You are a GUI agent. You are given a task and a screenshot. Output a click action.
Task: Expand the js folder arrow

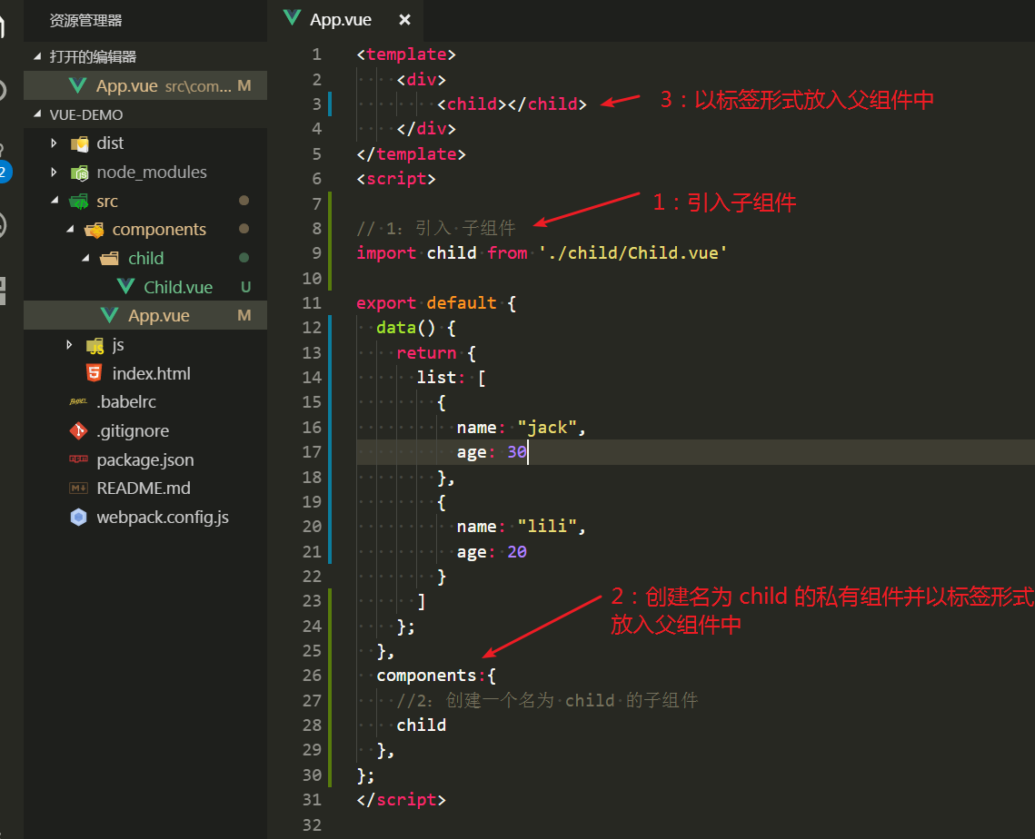pyautogui.click(x=69, y=345)
